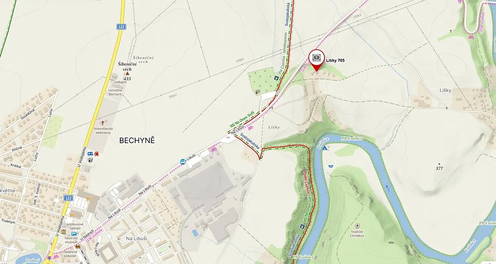Click the pink bicycle icon at top right
Viewport: 496px width, 264px height.
[471, 37]
